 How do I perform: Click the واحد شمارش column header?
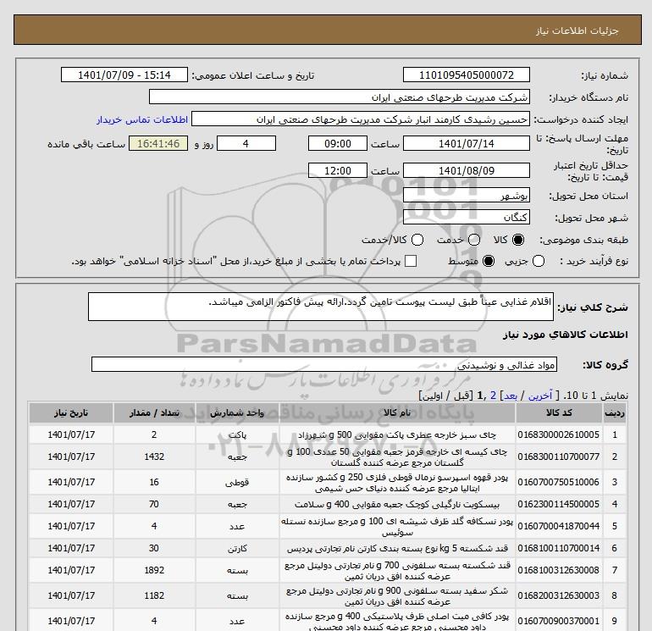pos(237,412)
